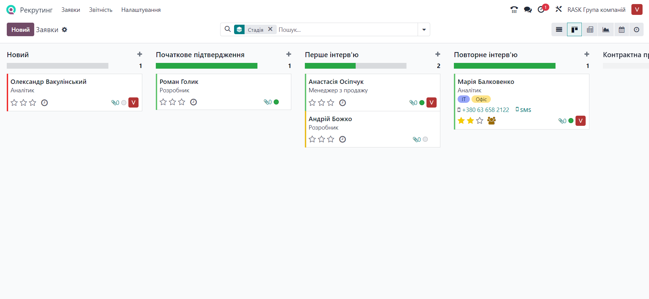The width and height of the screenshot is (649, 299).
Task: Click the phone number +380 63 658 2122
Action: pyautogui.click(x=485, y=110)
